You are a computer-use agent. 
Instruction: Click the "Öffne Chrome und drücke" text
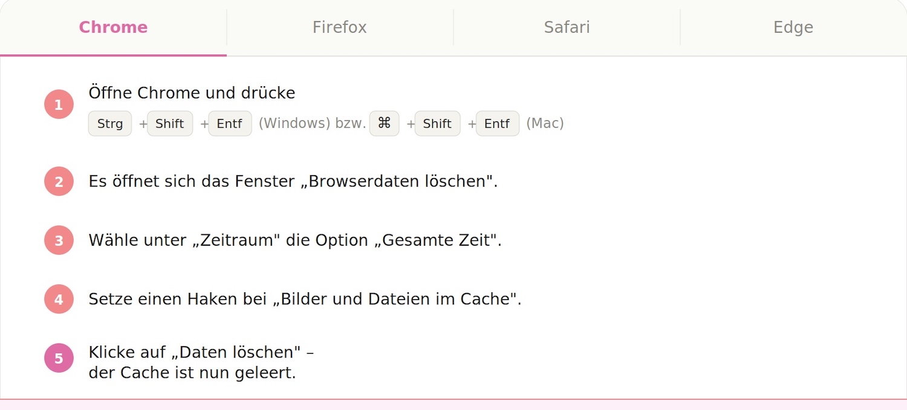[x=192, y=93]
